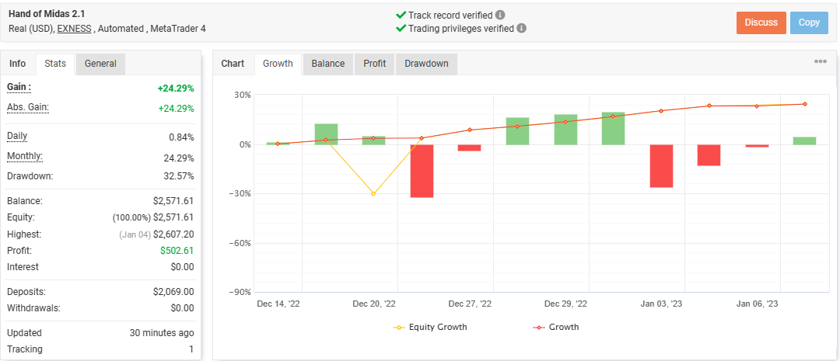Image resolution: width=840 pixels, height=361 pixels.
Task: Open the Profit chart tab
Action: click(374, 64)
